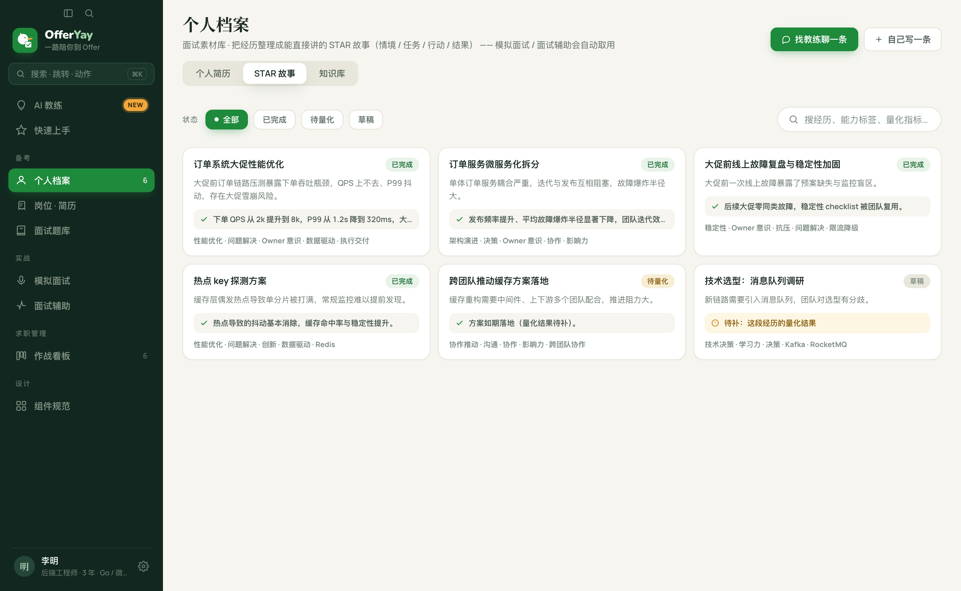Open AI 教练 from the sidebar
Viewport: 961px width, 591px height.
click(81, 105)
